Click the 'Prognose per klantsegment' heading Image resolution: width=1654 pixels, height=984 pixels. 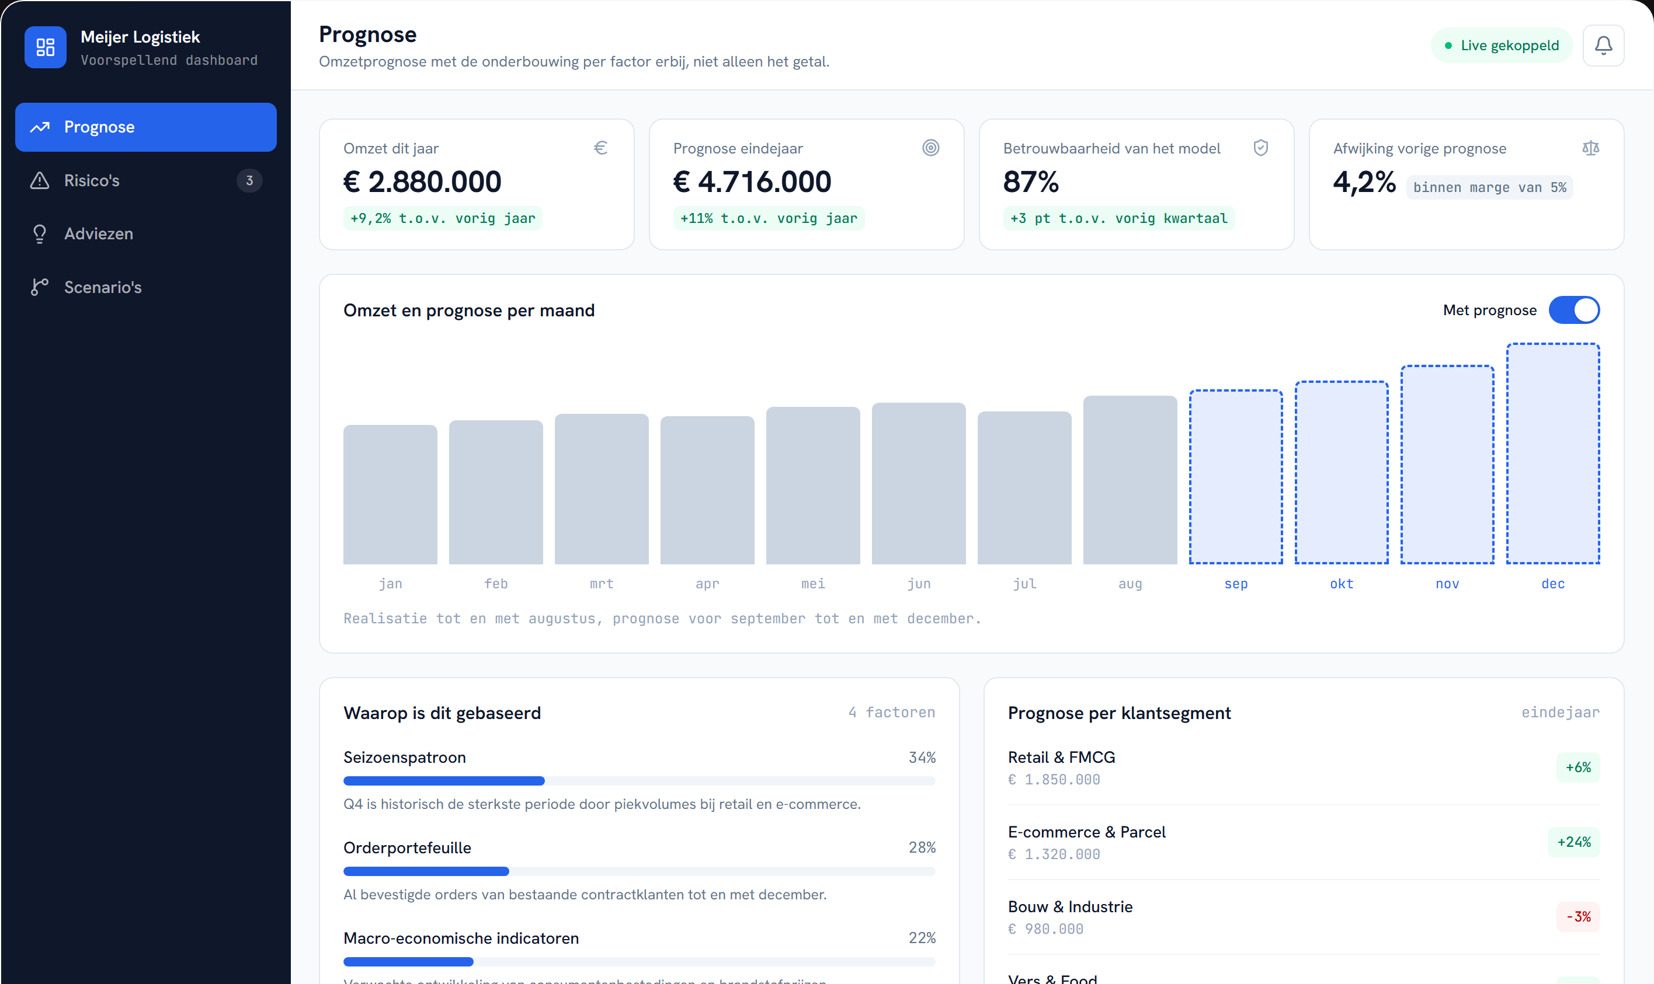click(1119, 713)
